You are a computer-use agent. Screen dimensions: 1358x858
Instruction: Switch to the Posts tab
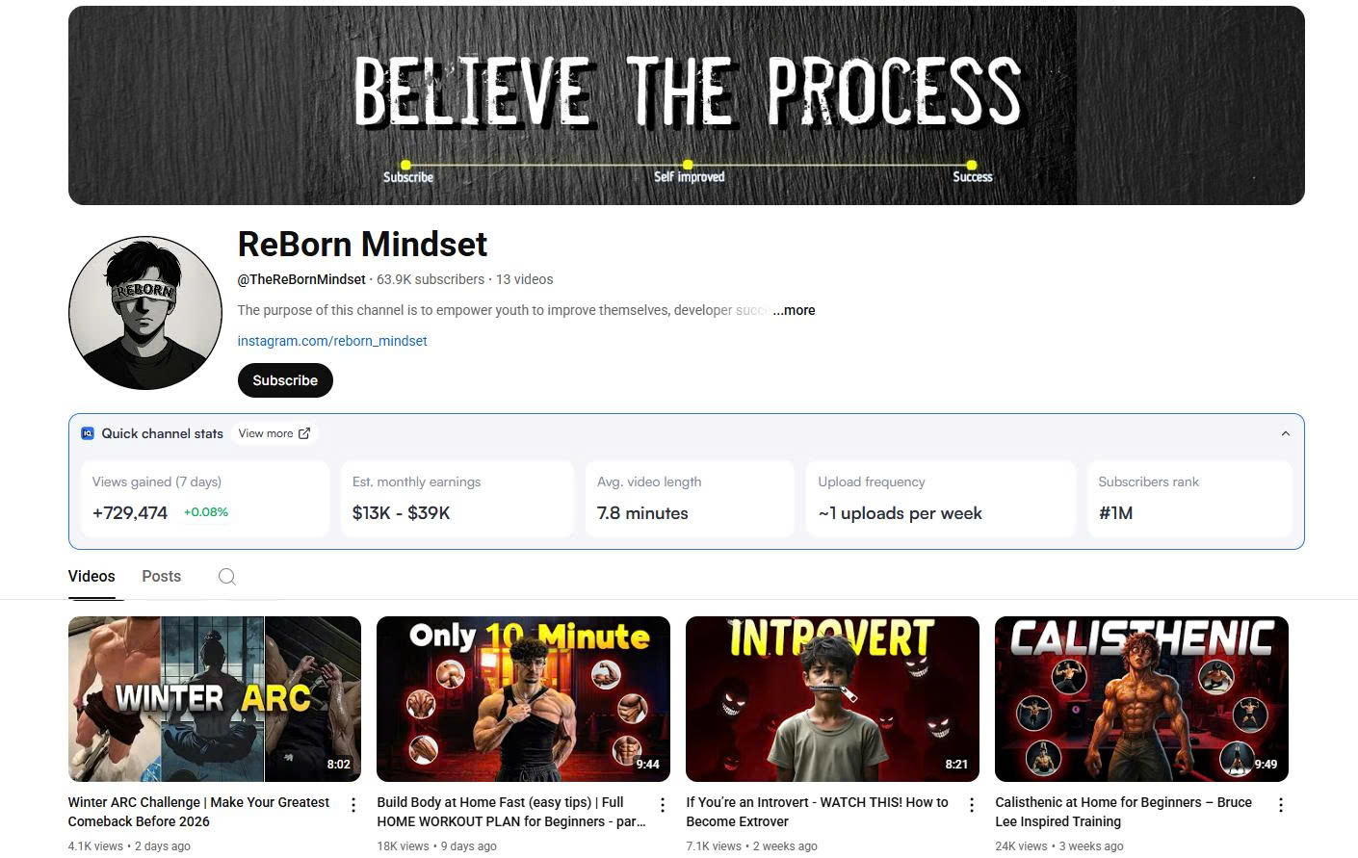(x=161, y=576)
